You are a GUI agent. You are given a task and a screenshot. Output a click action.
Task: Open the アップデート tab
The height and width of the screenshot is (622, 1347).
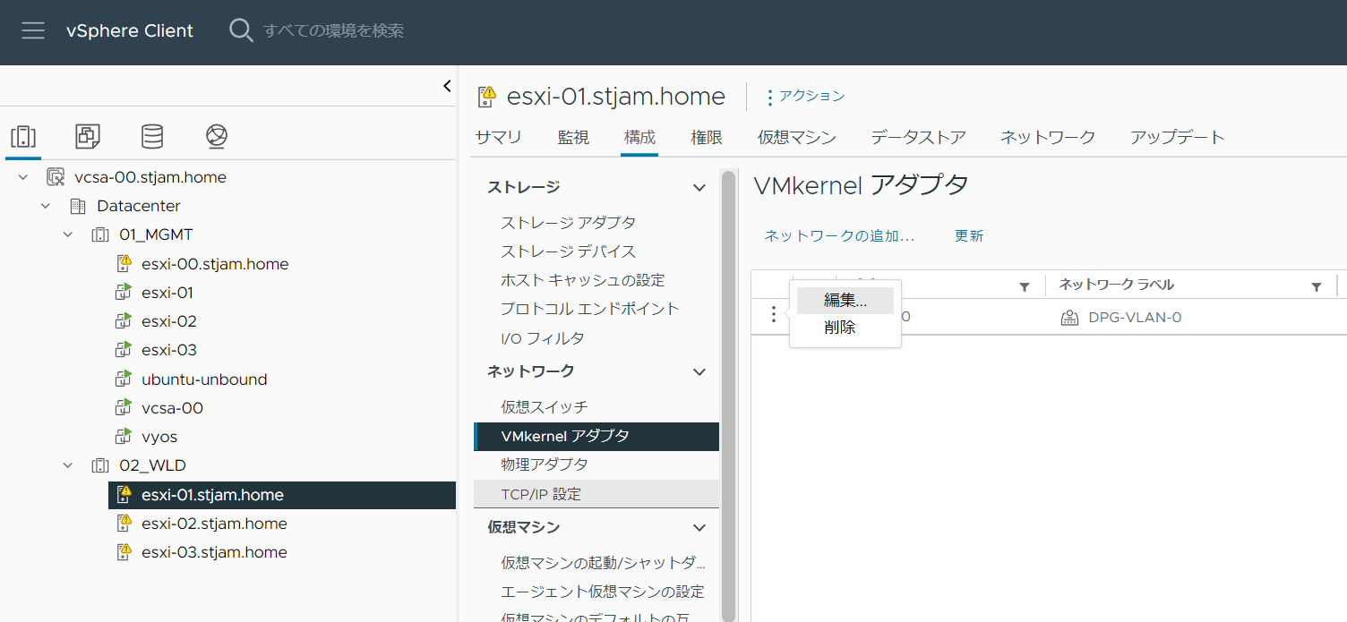pyautogui.click(x=1177, y=137)
